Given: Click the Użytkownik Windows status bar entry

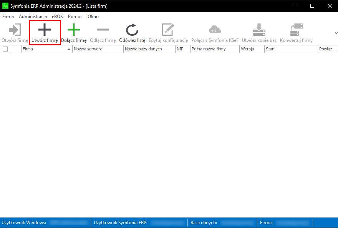Looking at the screenshot, I should point(45,223).
